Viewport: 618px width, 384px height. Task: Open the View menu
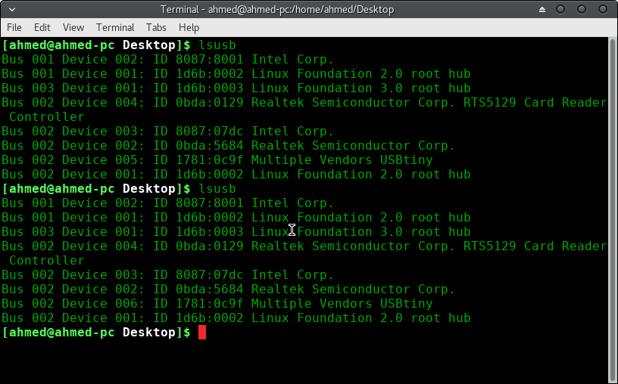click(x=73, y=27)
